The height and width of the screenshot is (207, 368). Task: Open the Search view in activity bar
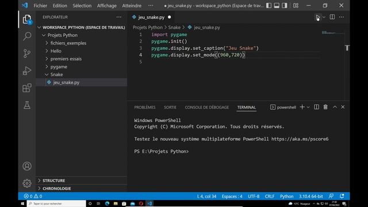[x=27, y=36]
